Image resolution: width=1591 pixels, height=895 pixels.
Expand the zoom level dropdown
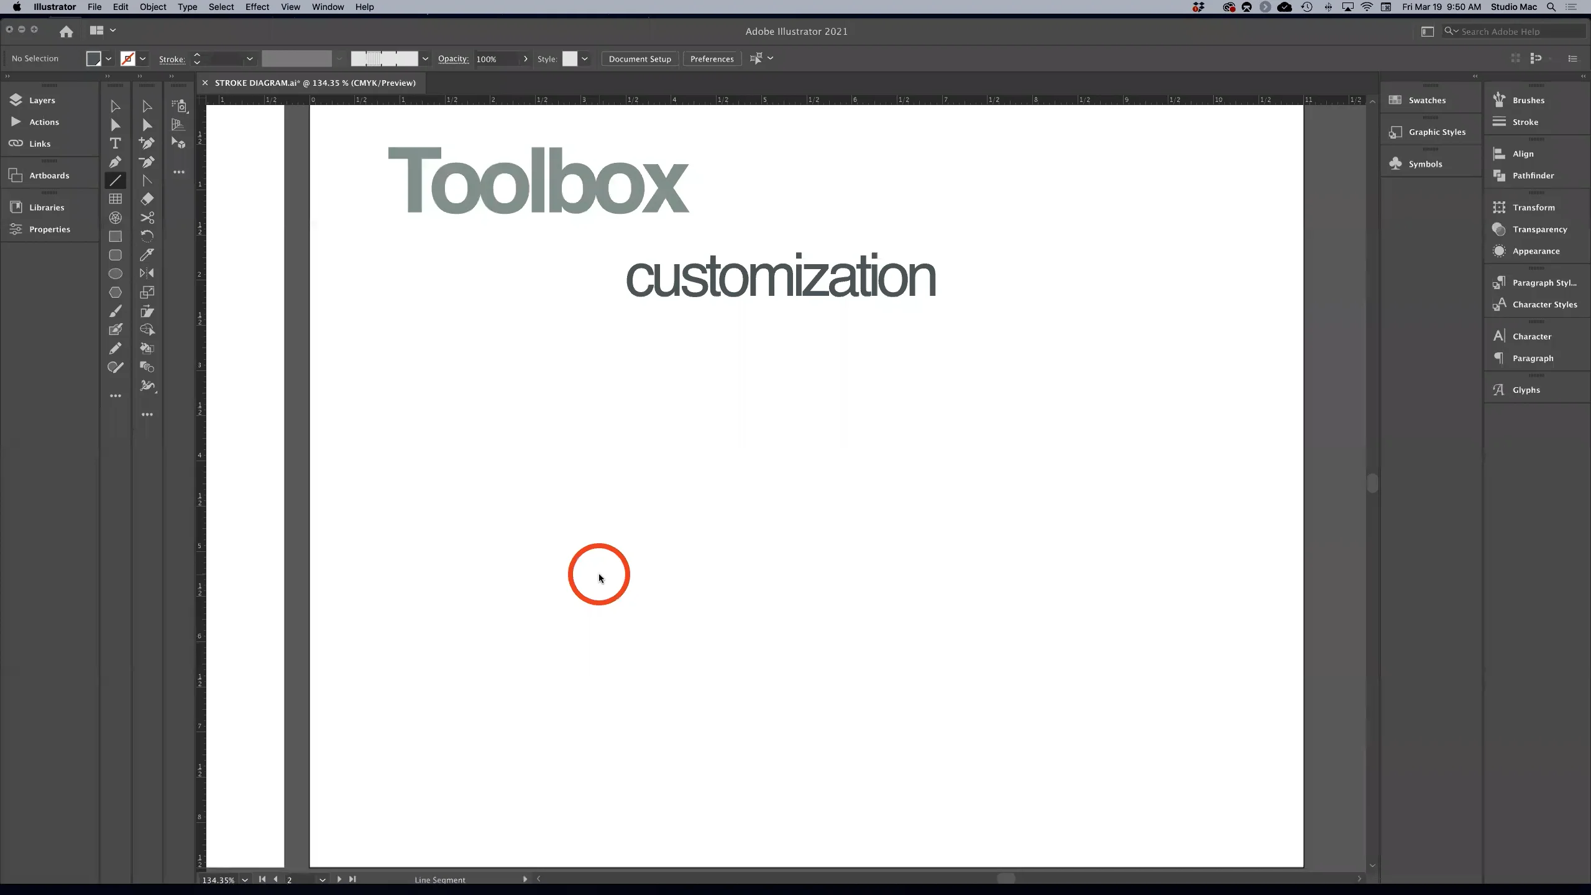pyautogui.click(x=245, y=880)
